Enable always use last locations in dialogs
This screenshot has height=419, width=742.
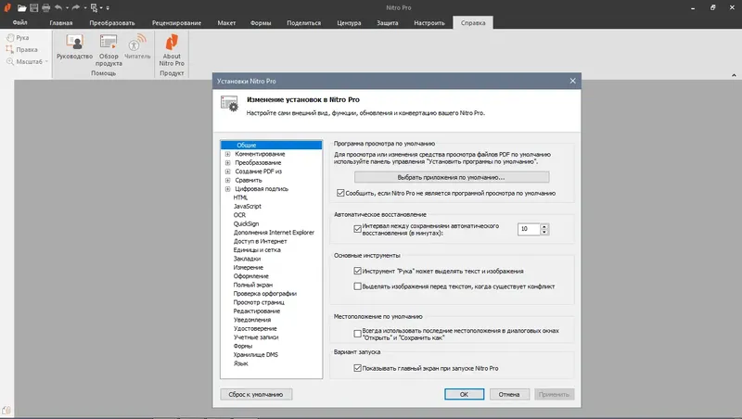[x=358, y=334]
